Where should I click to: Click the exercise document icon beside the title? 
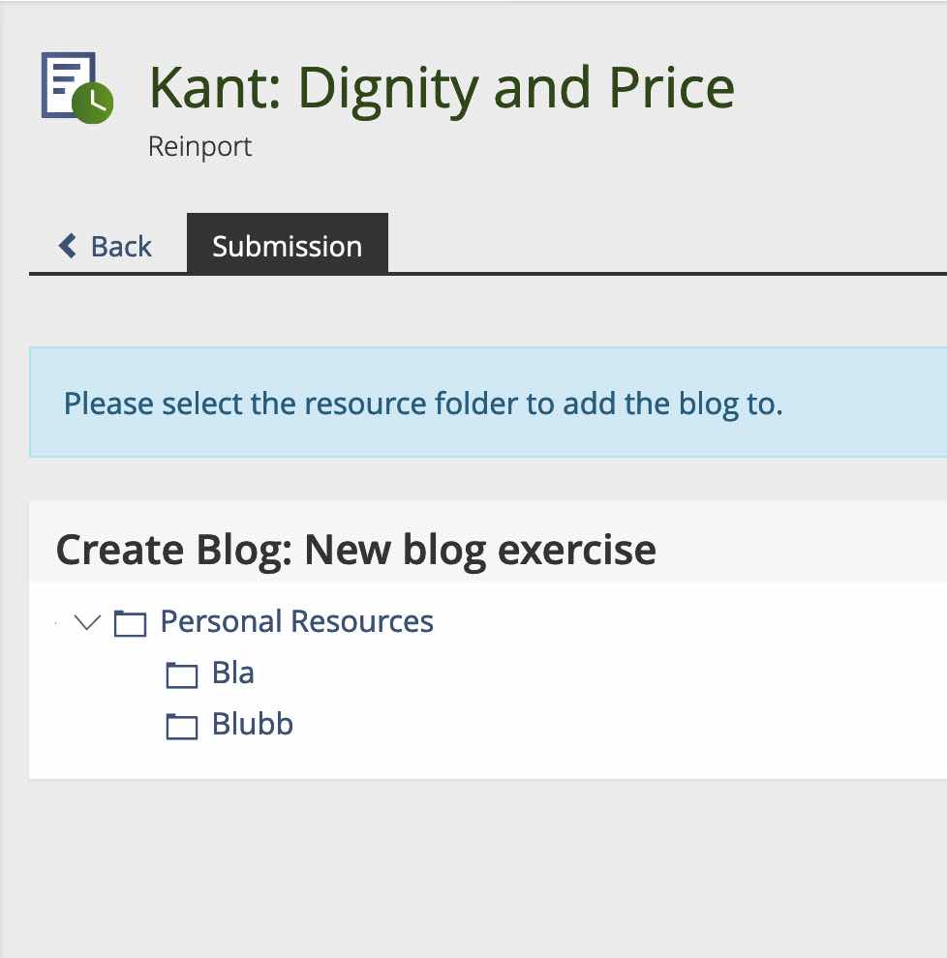(x=68, y=83)
